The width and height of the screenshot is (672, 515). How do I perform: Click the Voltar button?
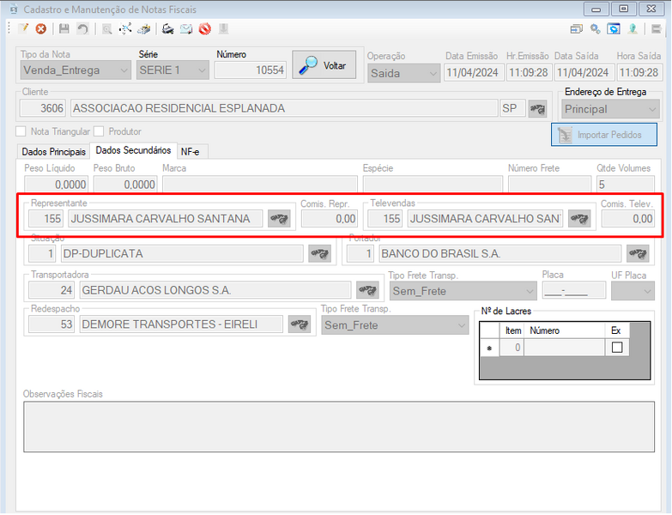pyautogui.click(x=324, y=65)
